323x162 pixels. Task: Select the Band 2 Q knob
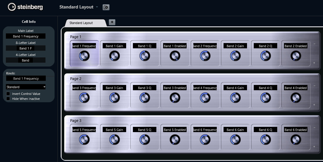click(265, 56)
